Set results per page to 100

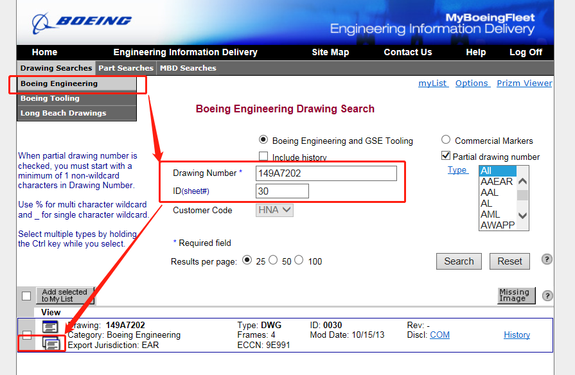pos(299,260)
